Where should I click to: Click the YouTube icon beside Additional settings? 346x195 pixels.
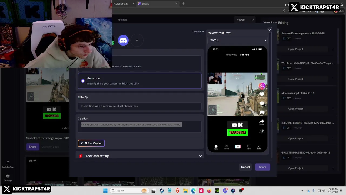(x=81, y=156)
